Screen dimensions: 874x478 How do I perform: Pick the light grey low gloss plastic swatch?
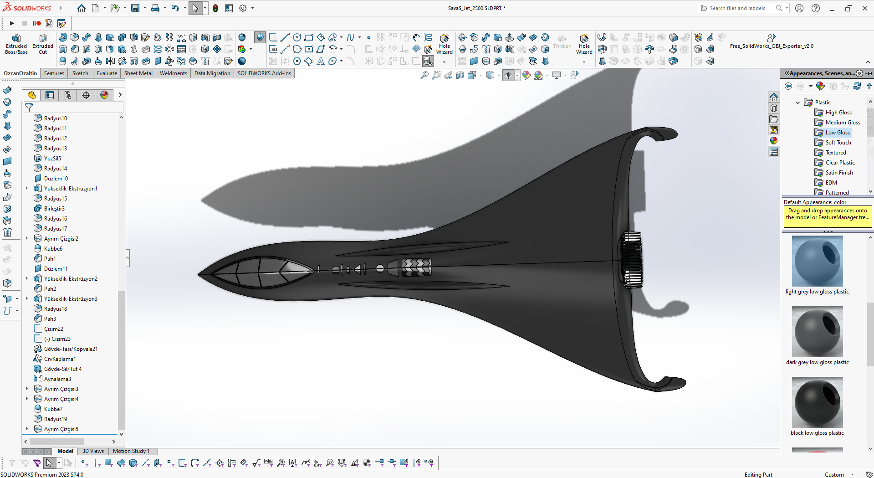point(817,261)
